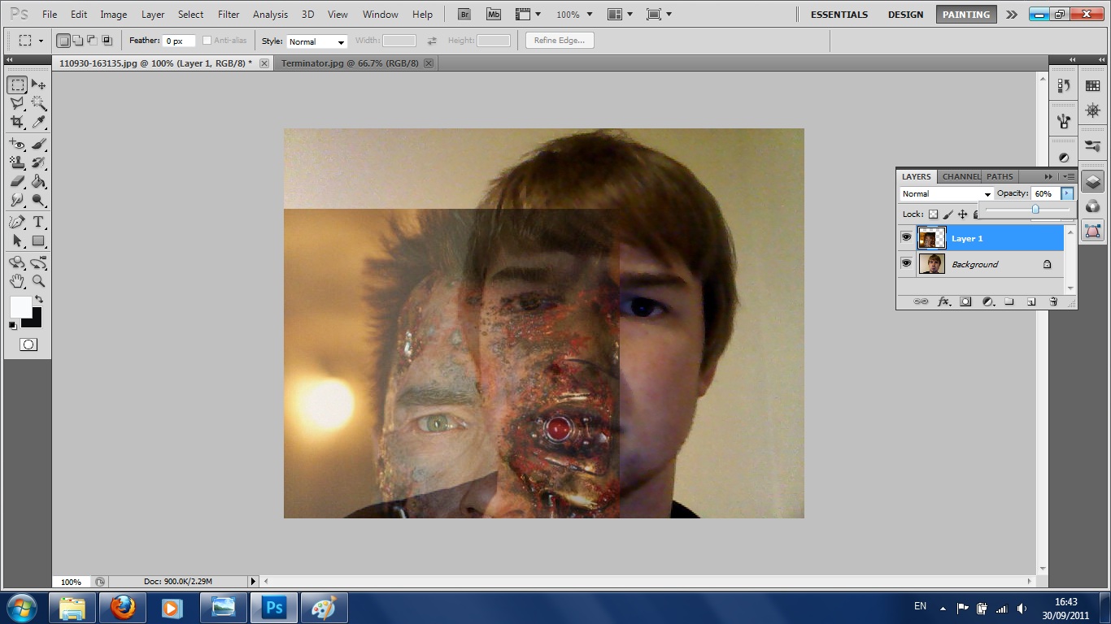
Task: Select the Paint Bucket tool
Action: [x=38, y=182]
